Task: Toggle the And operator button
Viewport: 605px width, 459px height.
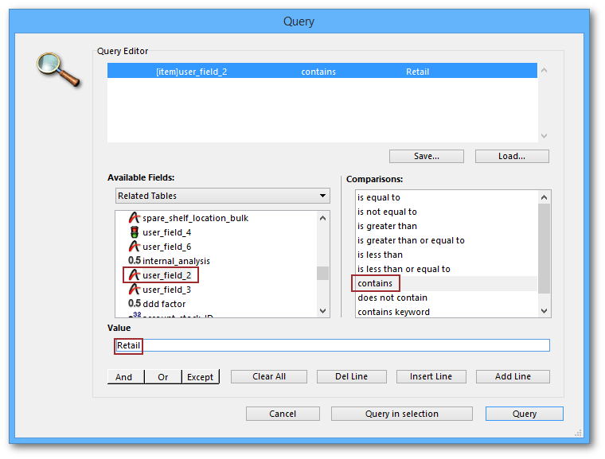Action: (x=124, y=377)
